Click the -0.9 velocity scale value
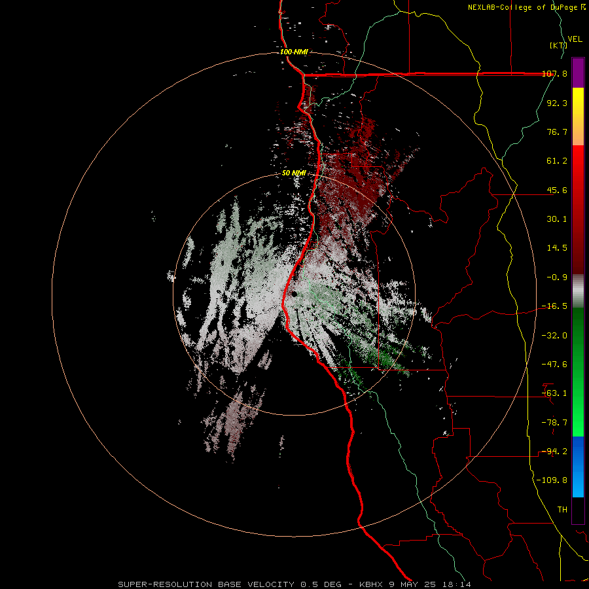589x589 pixels. click(x=557, y=277)
